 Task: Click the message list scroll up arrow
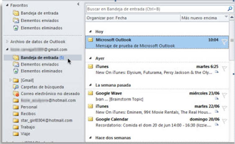[232, 17]
